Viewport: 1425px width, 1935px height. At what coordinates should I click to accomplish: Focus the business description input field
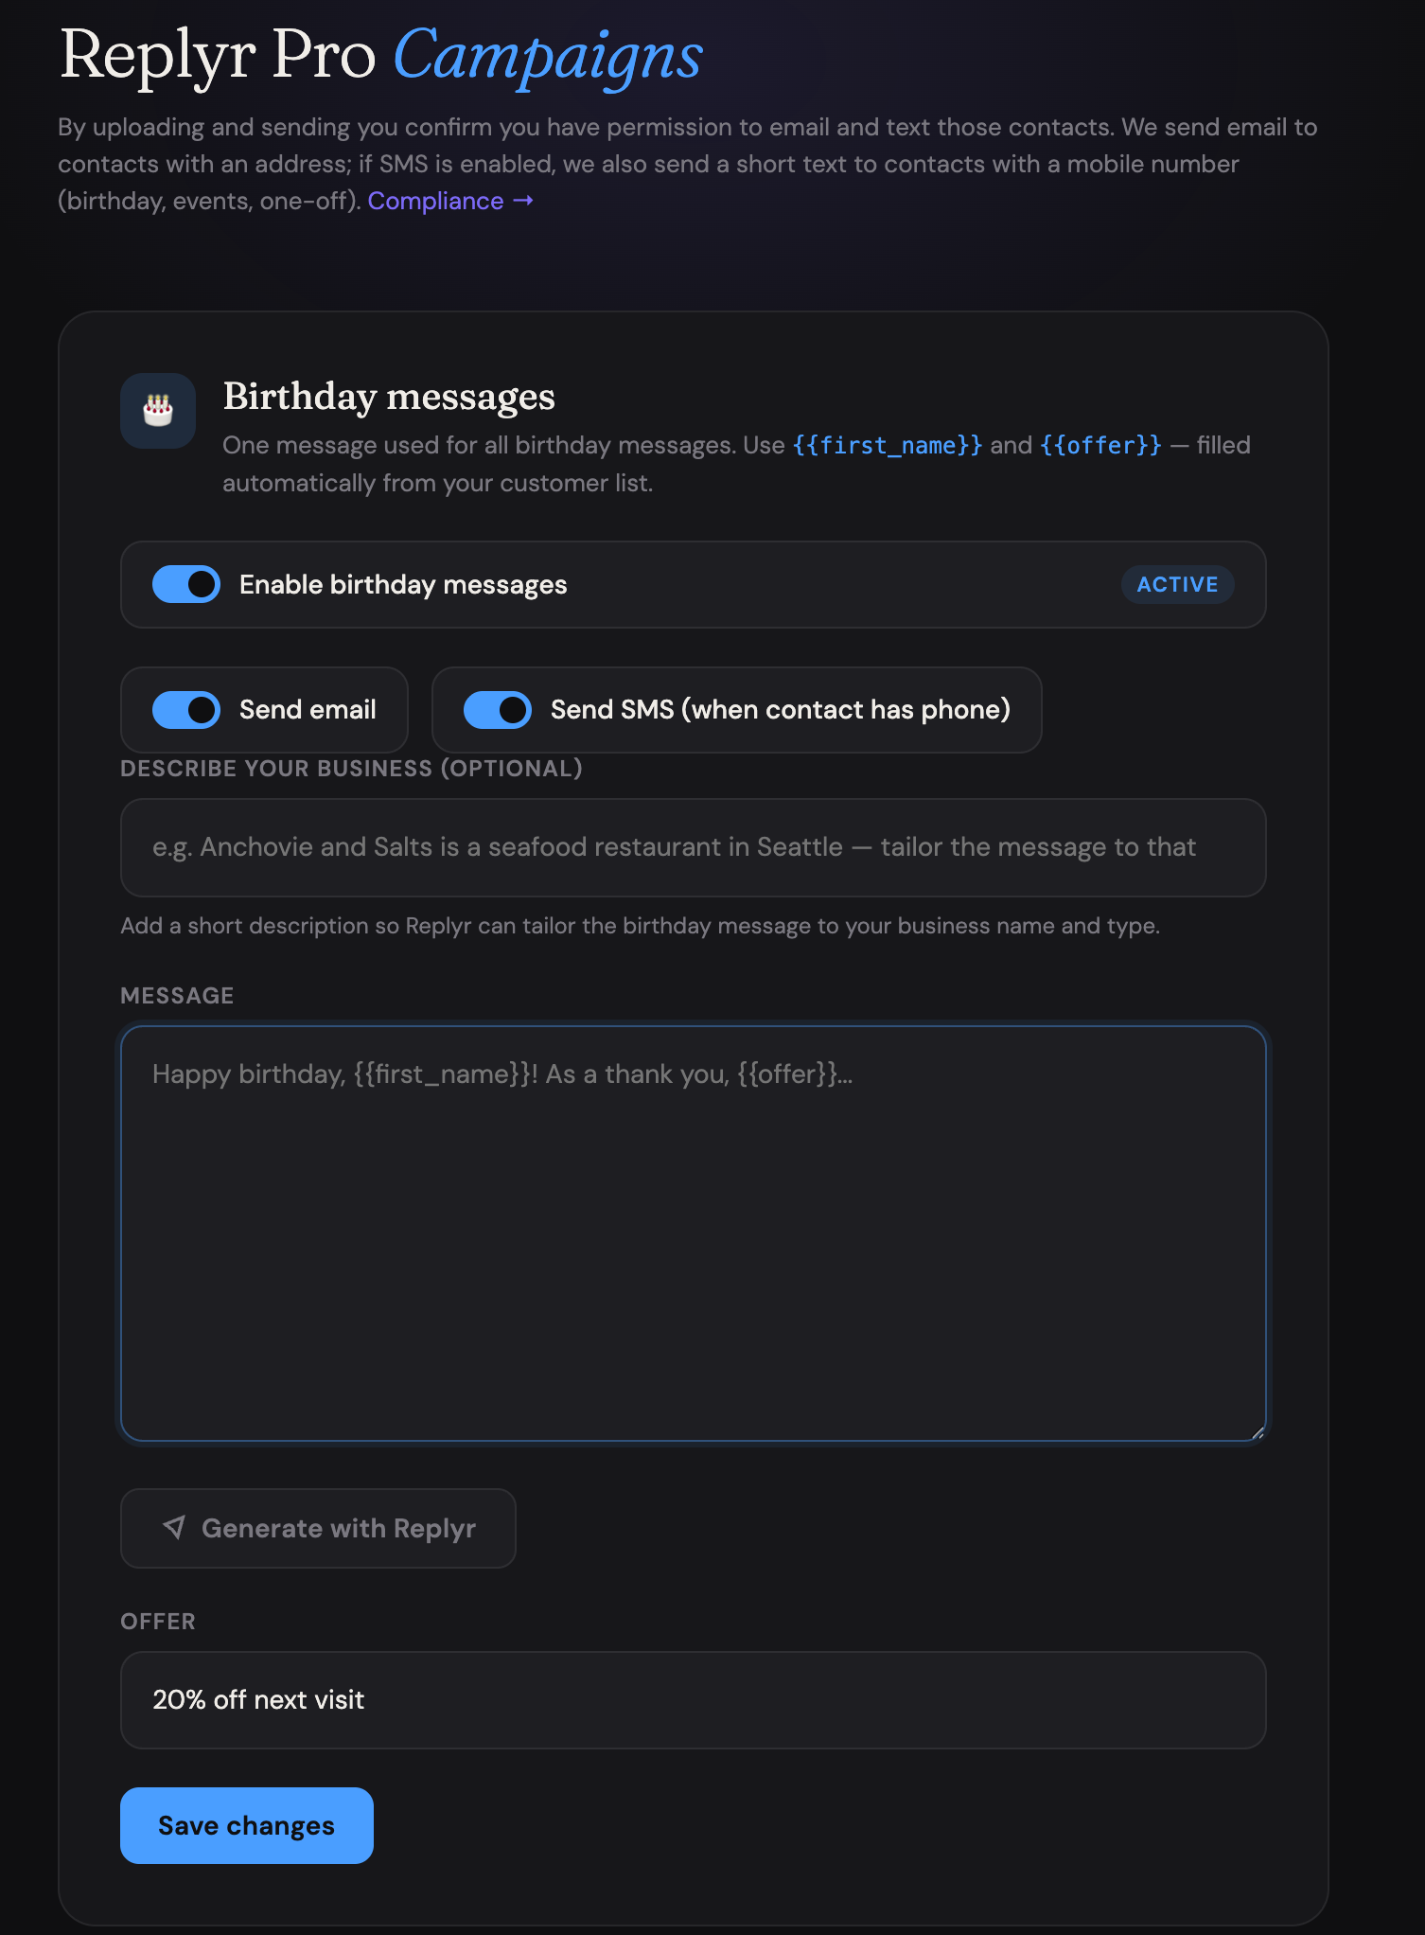click(x=693, y=847)
